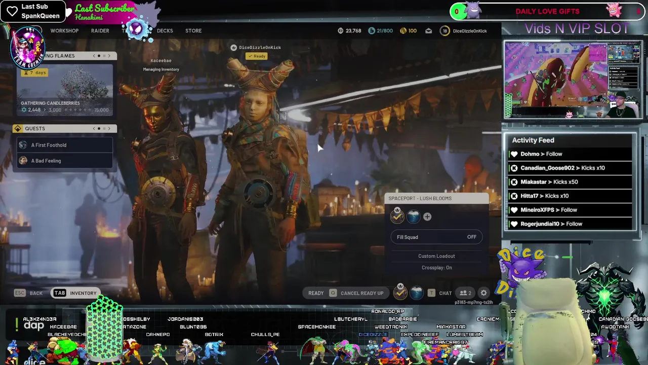
Task: Select second page dot in Quests header
Action: (104, 129)
